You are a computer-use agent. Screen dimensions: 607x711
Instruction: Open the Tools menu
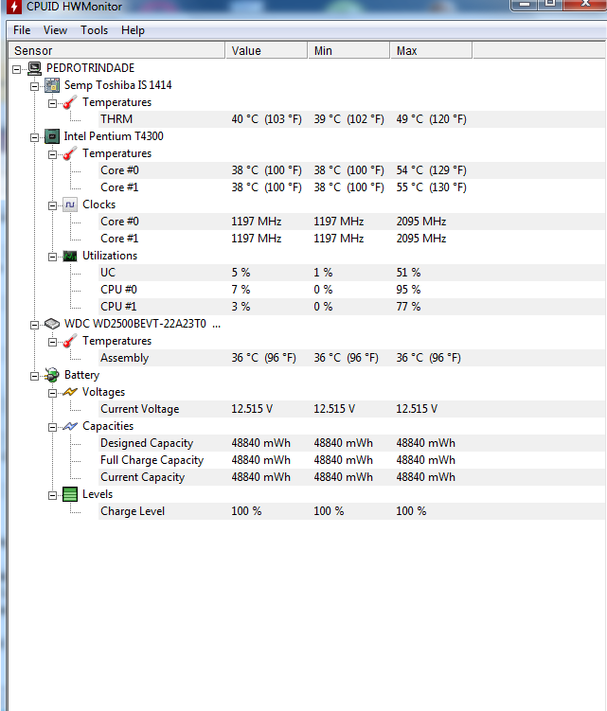tap(95, 30)
